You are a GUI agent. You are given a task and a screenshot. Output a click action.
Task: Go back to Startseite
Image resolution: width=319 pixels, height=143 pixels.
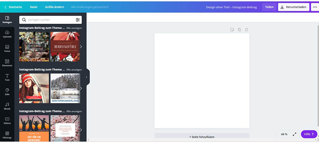pos(13,7)
